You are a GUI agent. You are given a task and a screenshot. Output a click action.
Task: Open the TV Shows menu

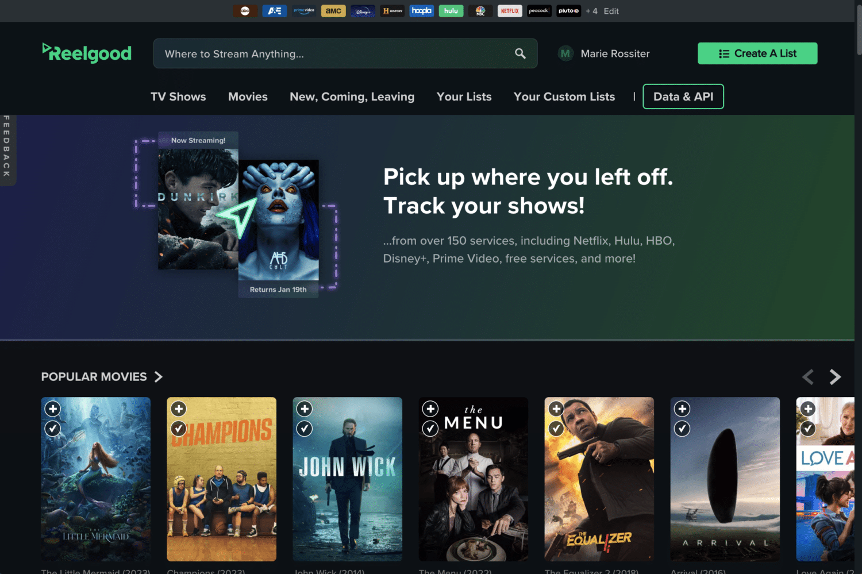tap(178, 97)
